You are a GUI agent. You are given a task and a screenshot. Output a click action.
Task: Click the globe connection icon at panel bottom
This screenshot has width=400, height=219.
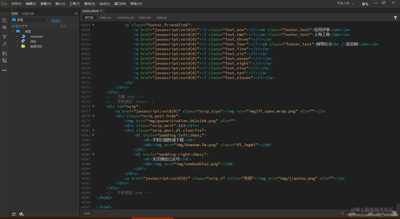point(22,214)
